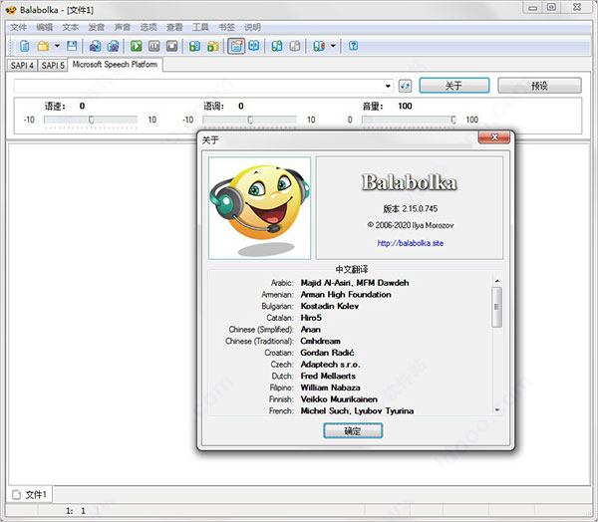This screenshot has height=522, width=598.
Task: Toggle the highlighted red panel toolbar icon
Action: (236, 46)
